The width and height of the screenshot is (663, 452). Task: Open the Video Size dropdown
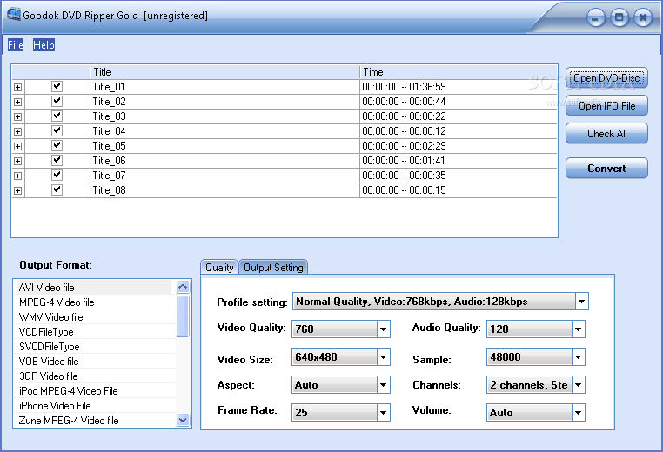point(383,357)
